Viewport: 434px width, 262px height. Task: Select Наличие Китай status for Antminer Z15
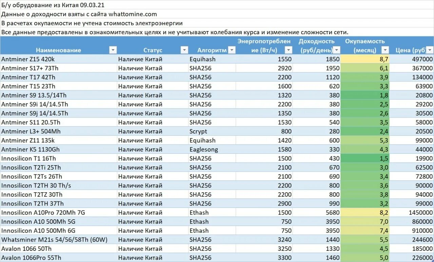[x=153, y=59]
